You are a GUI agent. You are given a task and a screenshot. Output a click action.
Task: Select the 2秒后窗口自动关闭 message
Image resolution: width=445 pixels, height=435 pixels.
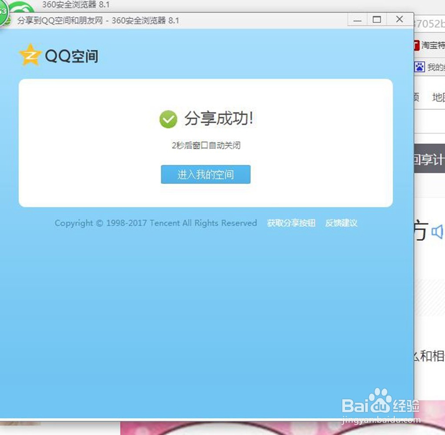[x=206, y=146]
